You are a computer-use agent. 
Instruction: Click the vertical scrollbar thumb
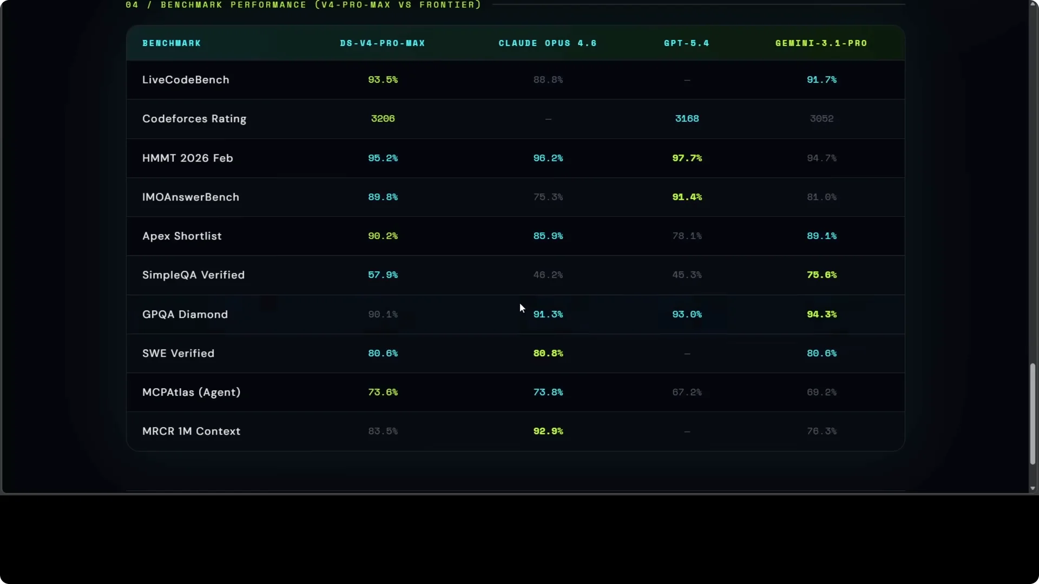point(1033,414)
